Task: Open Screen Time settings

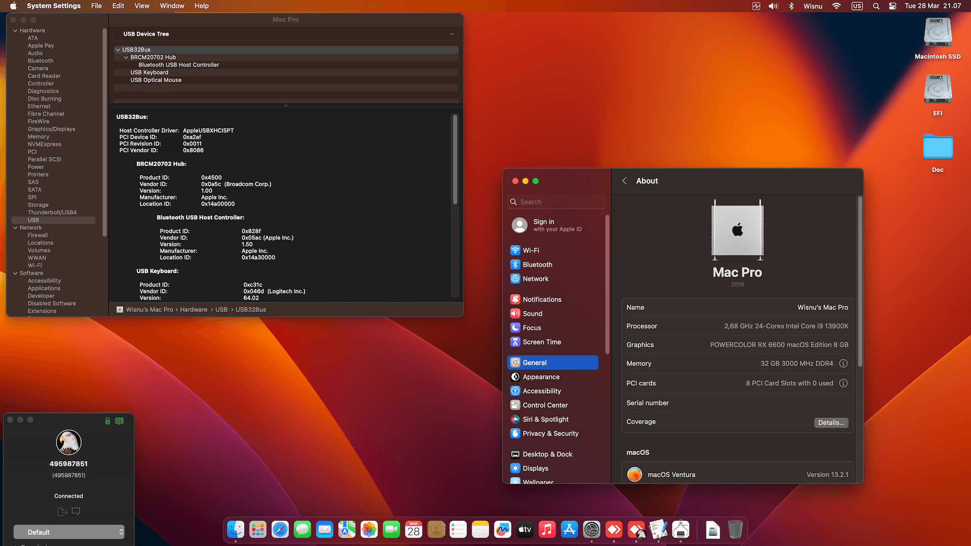Action: tap(542, 342)
